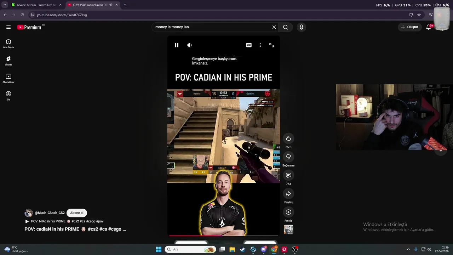Dislike the Short with thumbs down
The width and height of the screenshot is (453, 255).
[x=288, y=157]
